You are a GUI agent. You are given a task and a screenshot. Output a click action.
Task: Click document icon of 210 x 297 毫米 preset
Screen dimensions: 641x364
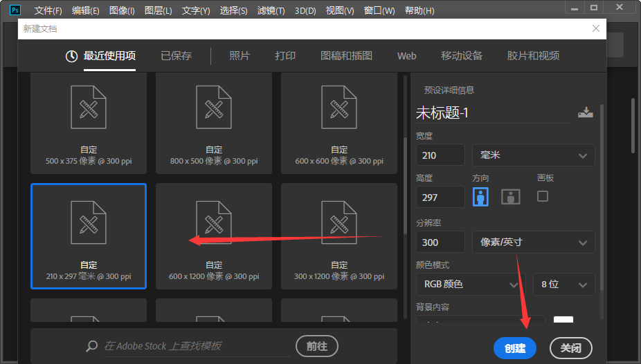point(89,222)
